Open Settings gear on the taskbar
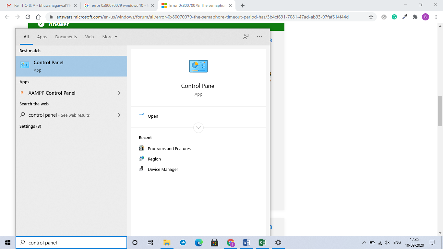 coord(278,243)
